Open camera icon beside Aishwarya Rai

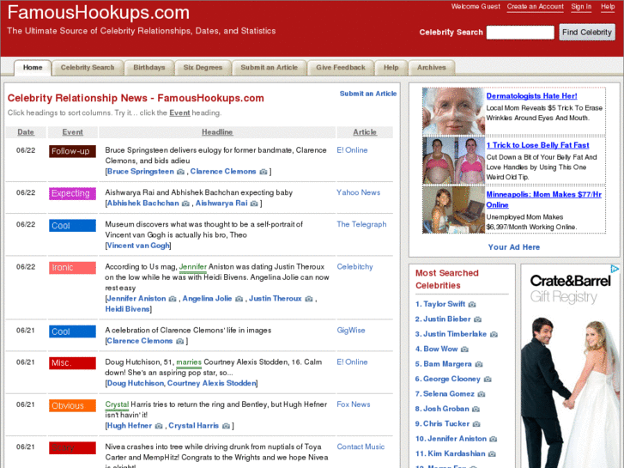[254, 204]
